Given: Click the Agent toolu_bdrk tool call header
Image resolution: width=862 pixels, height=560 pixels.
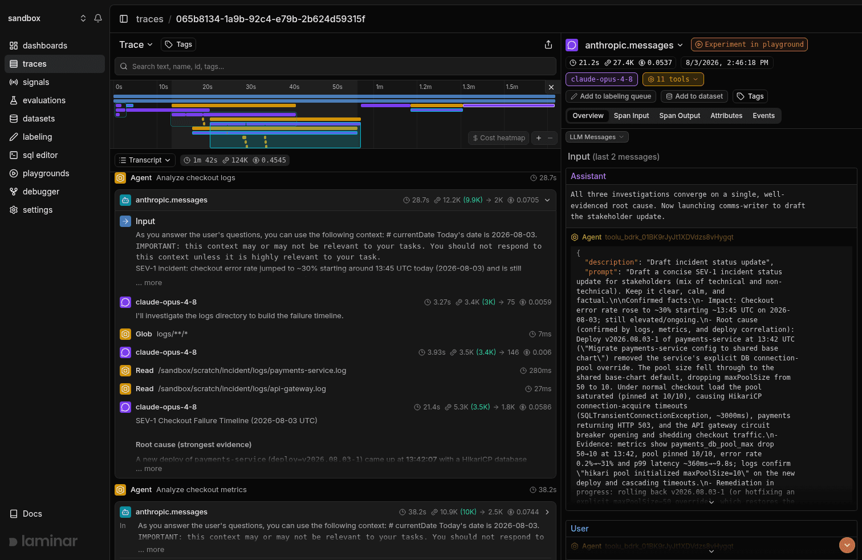Looking at the screenshot, I should coord(652,237).
